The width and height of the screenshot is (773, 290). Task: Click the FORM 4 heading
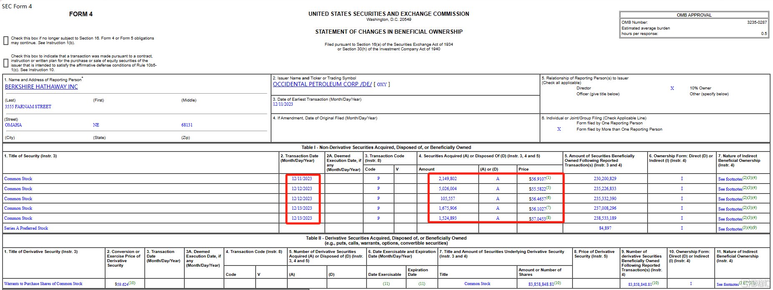(x=81, y=14)
